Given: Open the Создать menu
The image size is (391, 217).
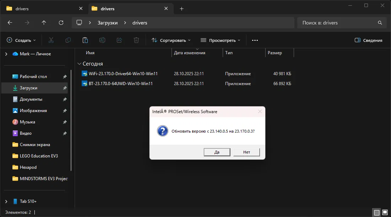Looking at the screenshot, I should click(21, 40).
